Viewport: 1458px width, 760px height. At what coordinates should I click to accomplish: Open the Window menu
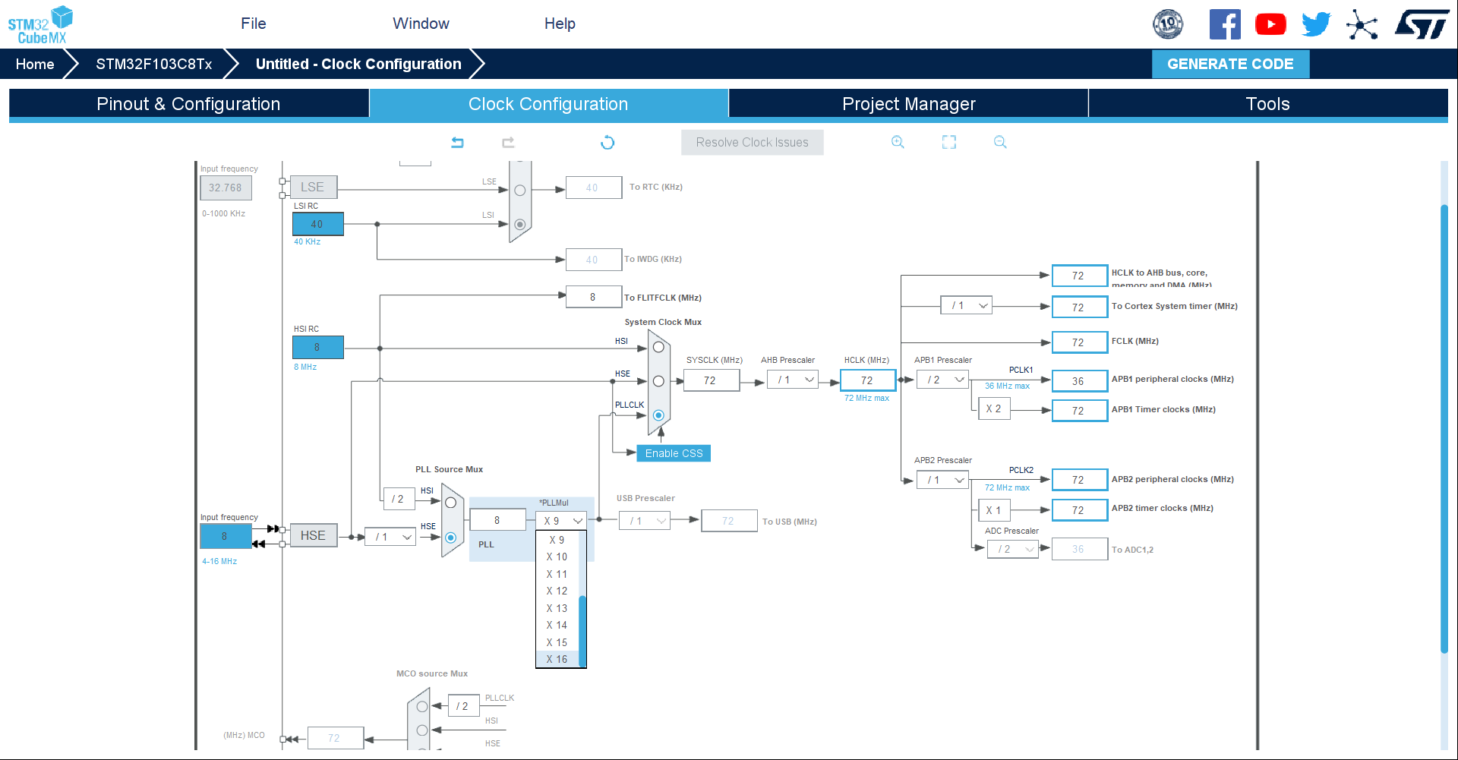421,24
